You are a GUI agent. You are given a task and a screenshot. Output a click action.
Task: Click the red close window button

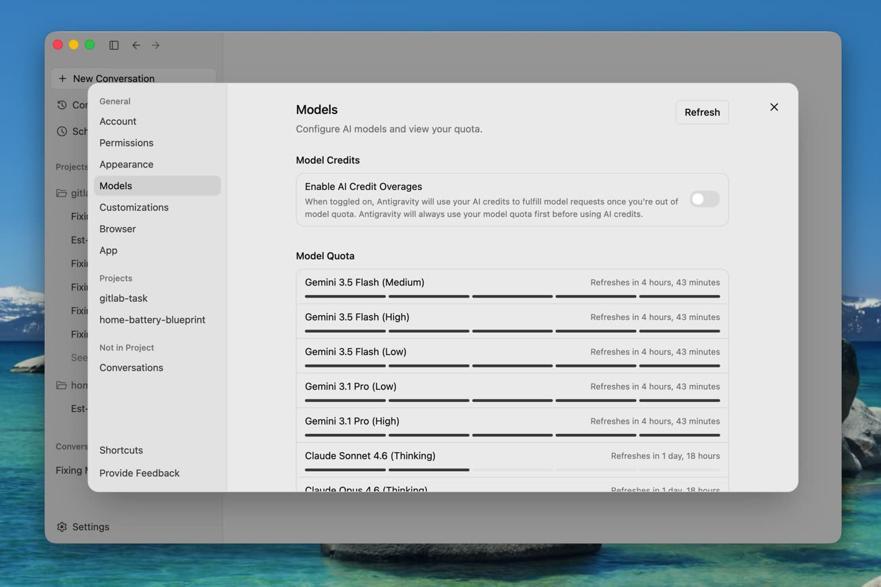click(58, 45)
